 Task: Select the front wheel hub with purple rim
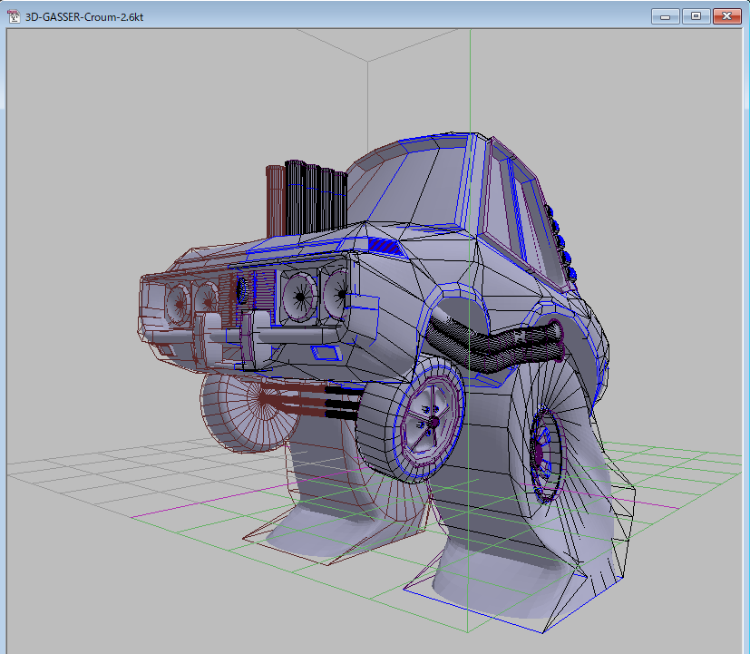(x=433, y=421)
